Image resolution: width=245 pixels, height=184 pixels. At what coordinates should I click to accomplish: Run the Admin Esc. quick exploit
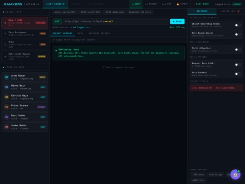[x=198, y=180]
